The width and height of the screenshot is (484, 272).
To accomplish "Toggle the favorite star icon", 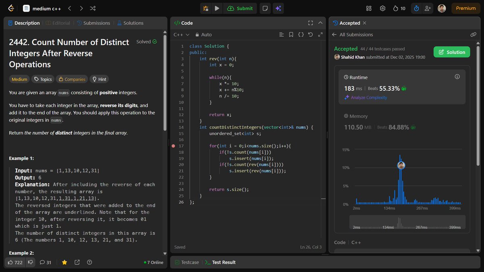I will pos(64,262).
